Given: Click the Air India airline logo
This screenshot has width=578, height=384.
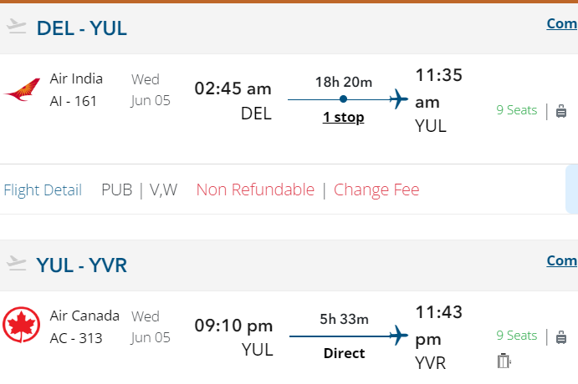Looking at the screenshot, I should click(22, 90).
